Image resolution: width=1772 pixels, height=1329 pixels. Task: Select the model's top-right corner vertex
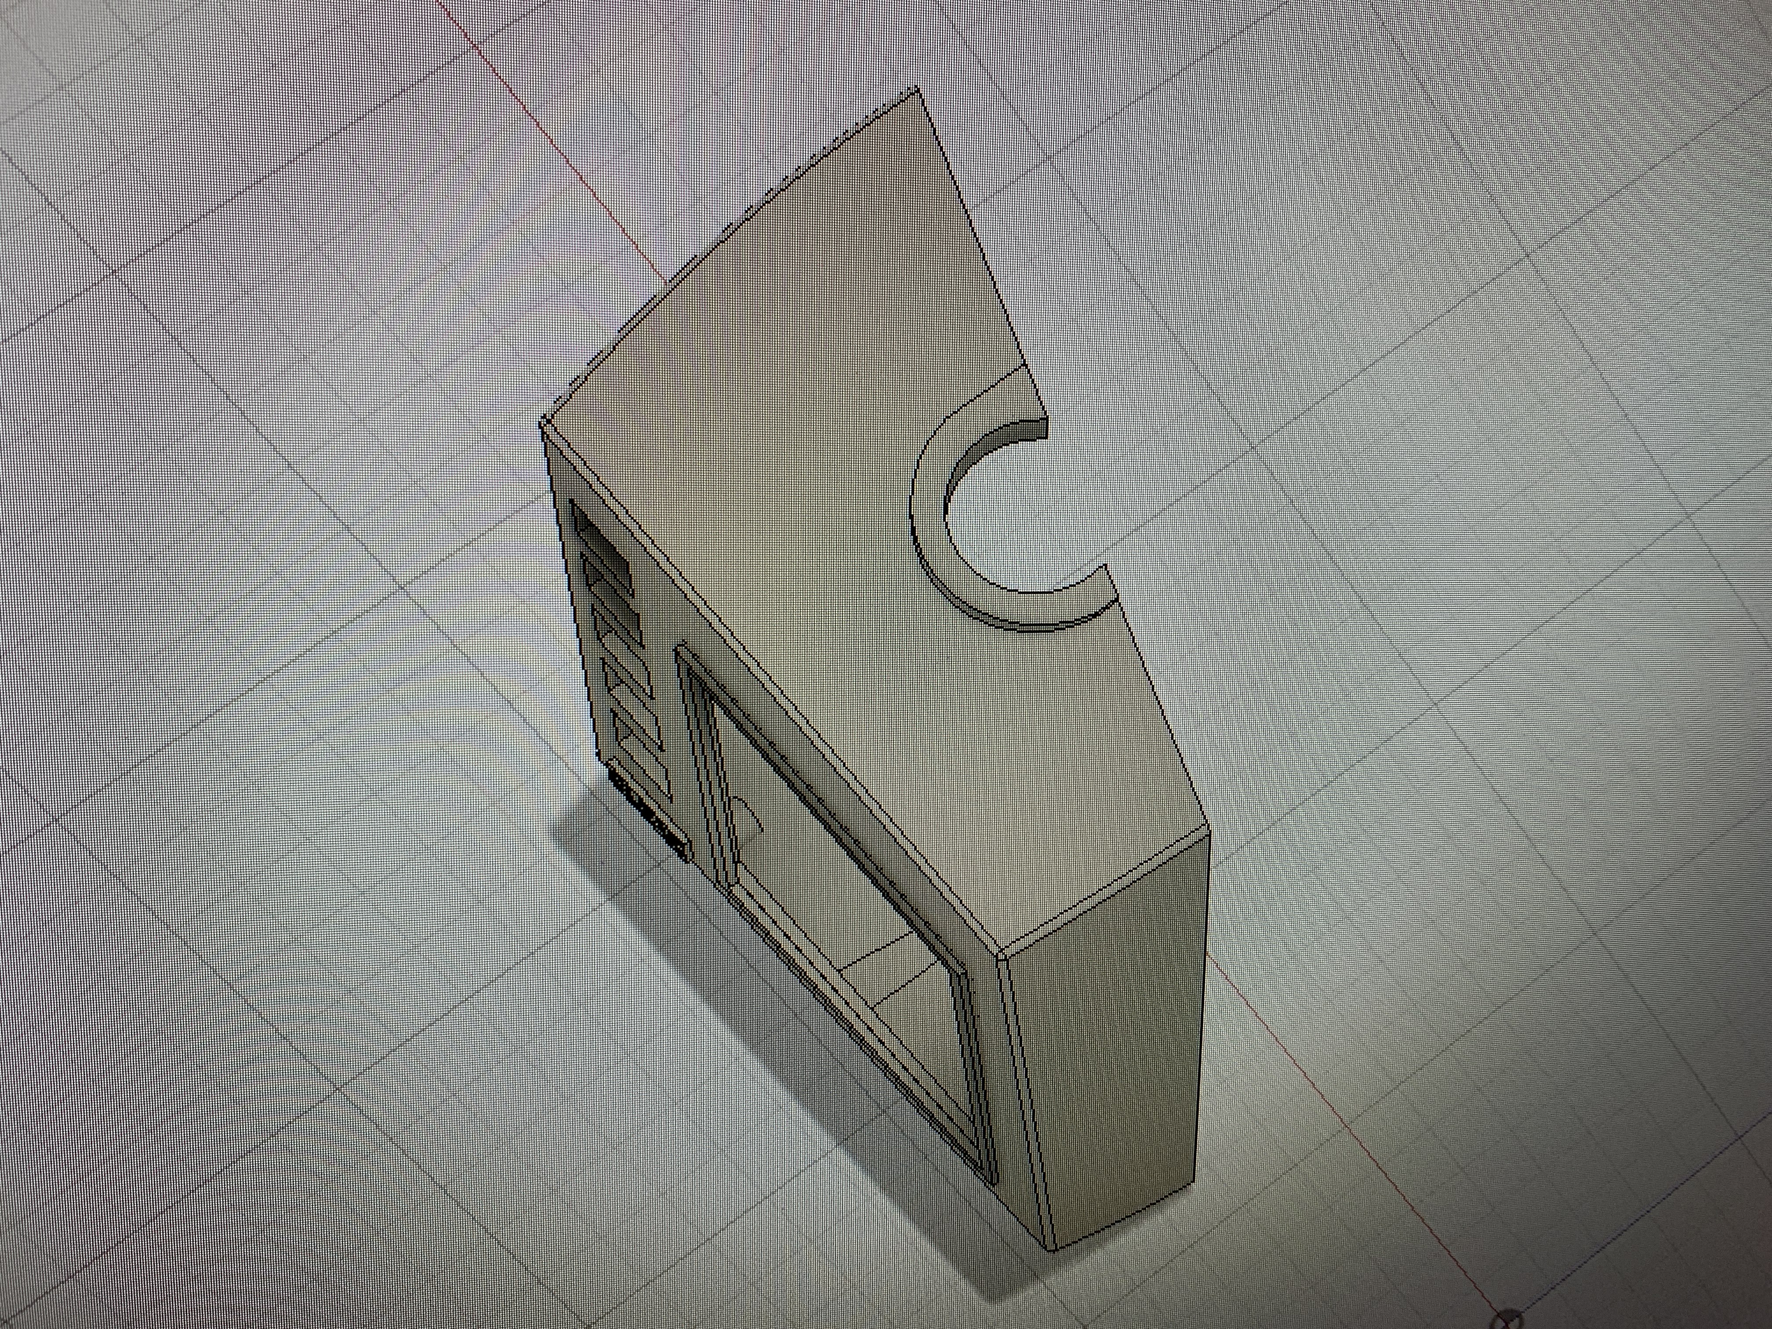pyautogui.click(x=917, y=87)
